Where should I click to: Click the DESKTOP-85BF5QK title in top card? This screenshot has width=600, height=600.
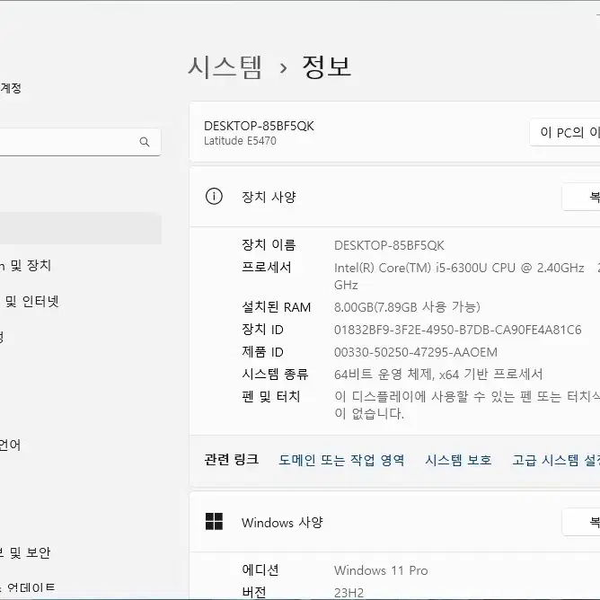[x=259, y=126]
